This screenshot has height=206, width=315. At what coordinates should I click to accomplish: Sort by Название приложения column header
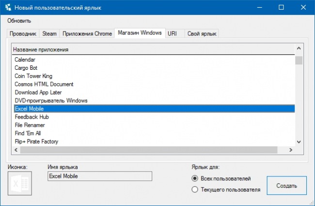click(153, 49)
